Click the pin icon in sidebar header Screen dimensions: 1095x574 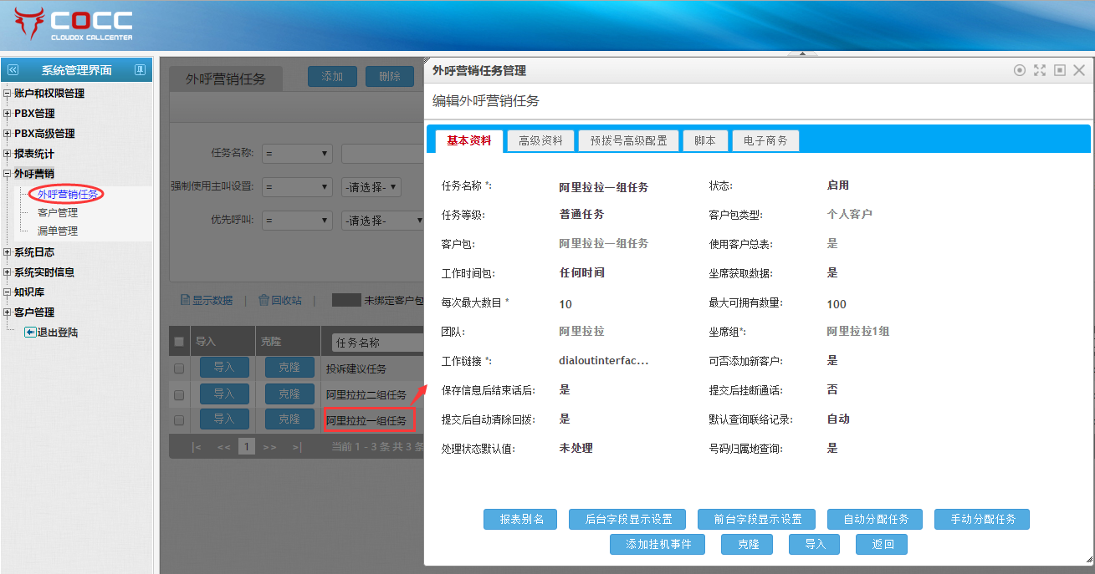click(x=140, y=70)
